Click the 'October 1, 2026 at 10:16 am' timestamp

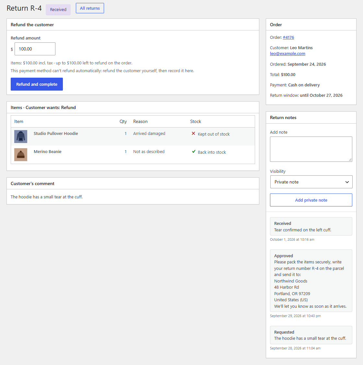292,239
